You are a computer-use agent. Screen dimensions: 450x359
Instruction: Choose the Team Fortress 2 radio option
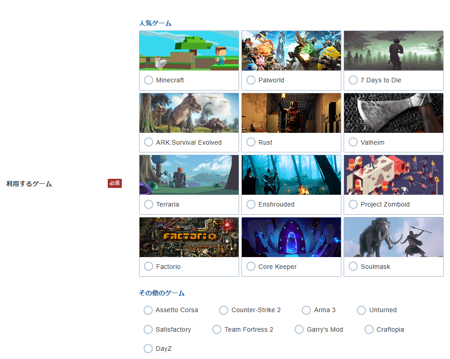[x=217, y=329]
